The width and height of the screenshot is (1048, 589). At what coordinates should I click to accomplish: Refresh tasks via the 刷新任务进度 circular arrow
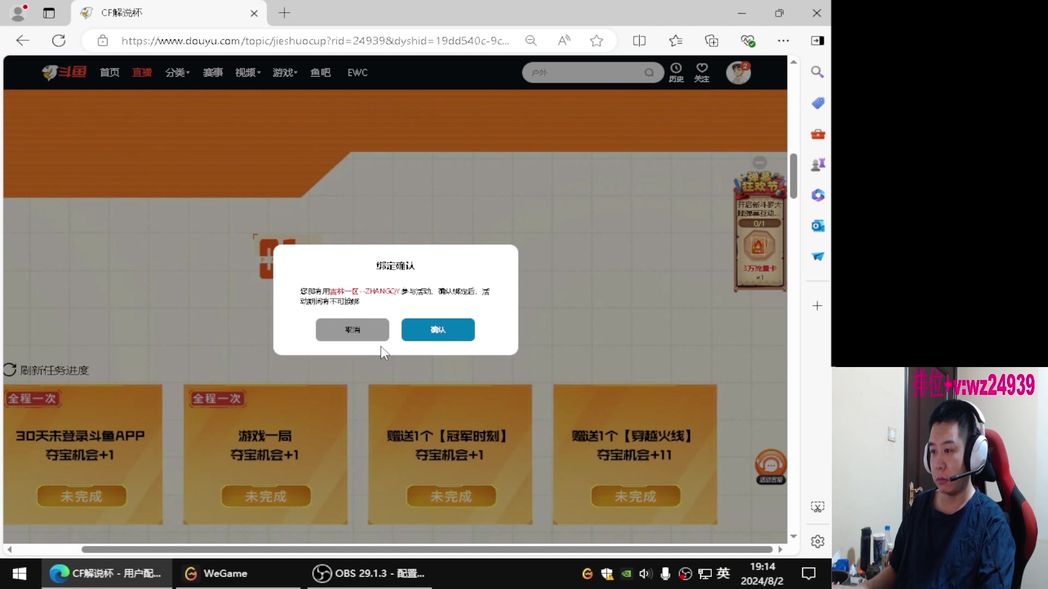tap(9, 370)
